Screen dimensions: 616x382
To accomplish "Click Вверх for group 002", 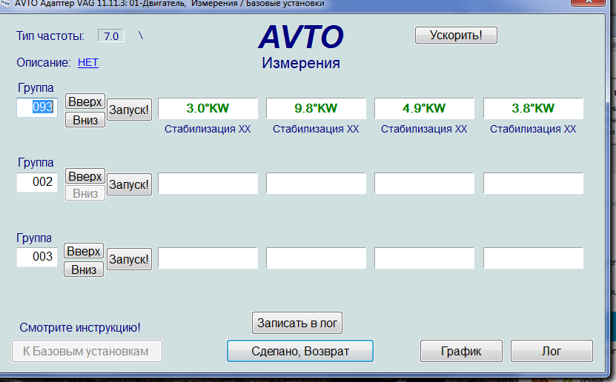I will 85,176.
